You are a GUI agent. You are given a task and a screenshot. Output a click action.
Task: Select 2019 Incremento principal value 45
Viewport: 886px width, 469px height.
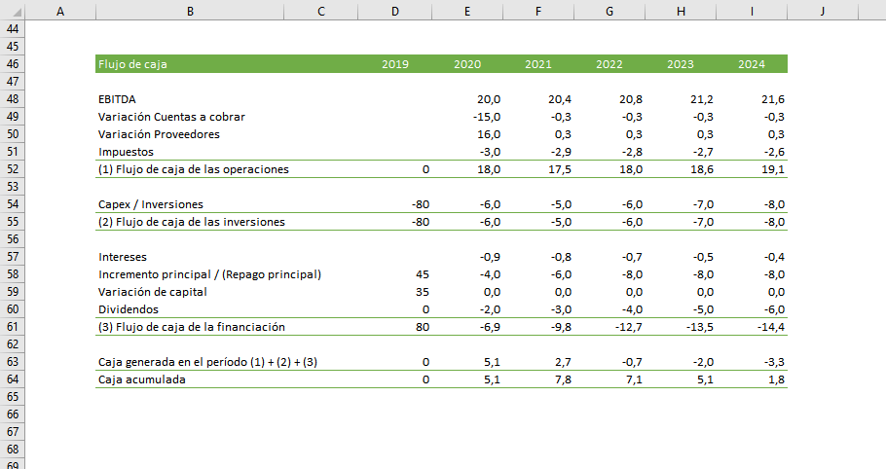422,274
